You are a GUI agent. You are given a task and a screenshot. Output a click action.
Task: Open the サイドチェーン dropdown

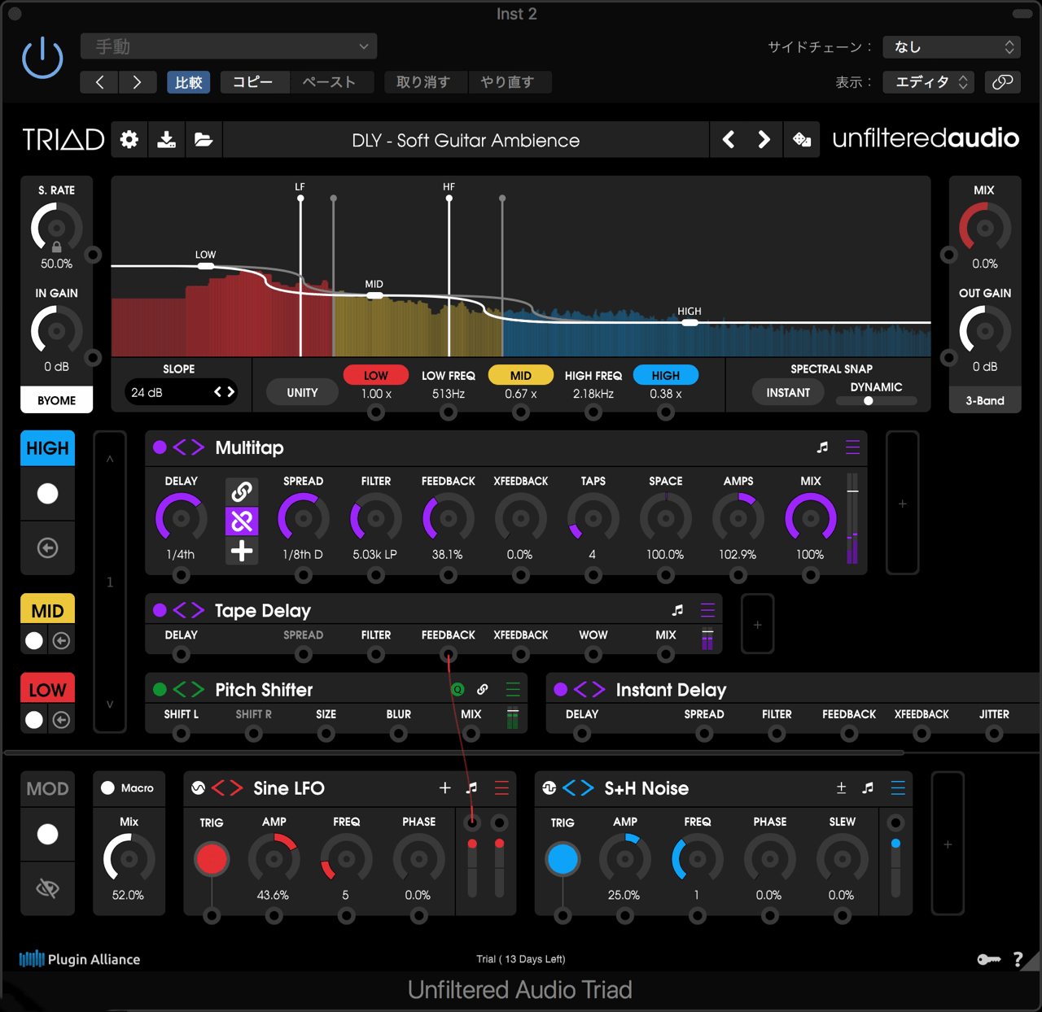952,47
